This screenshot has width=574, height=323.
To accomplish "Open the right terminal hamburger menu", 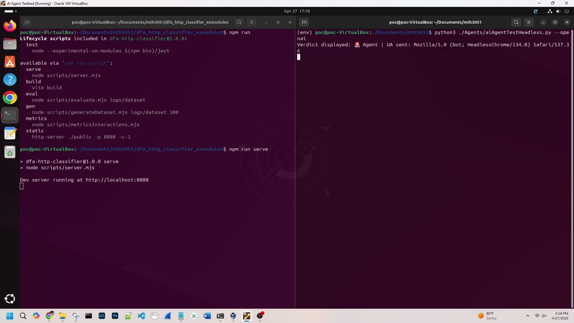I will (x=529, y=22).
